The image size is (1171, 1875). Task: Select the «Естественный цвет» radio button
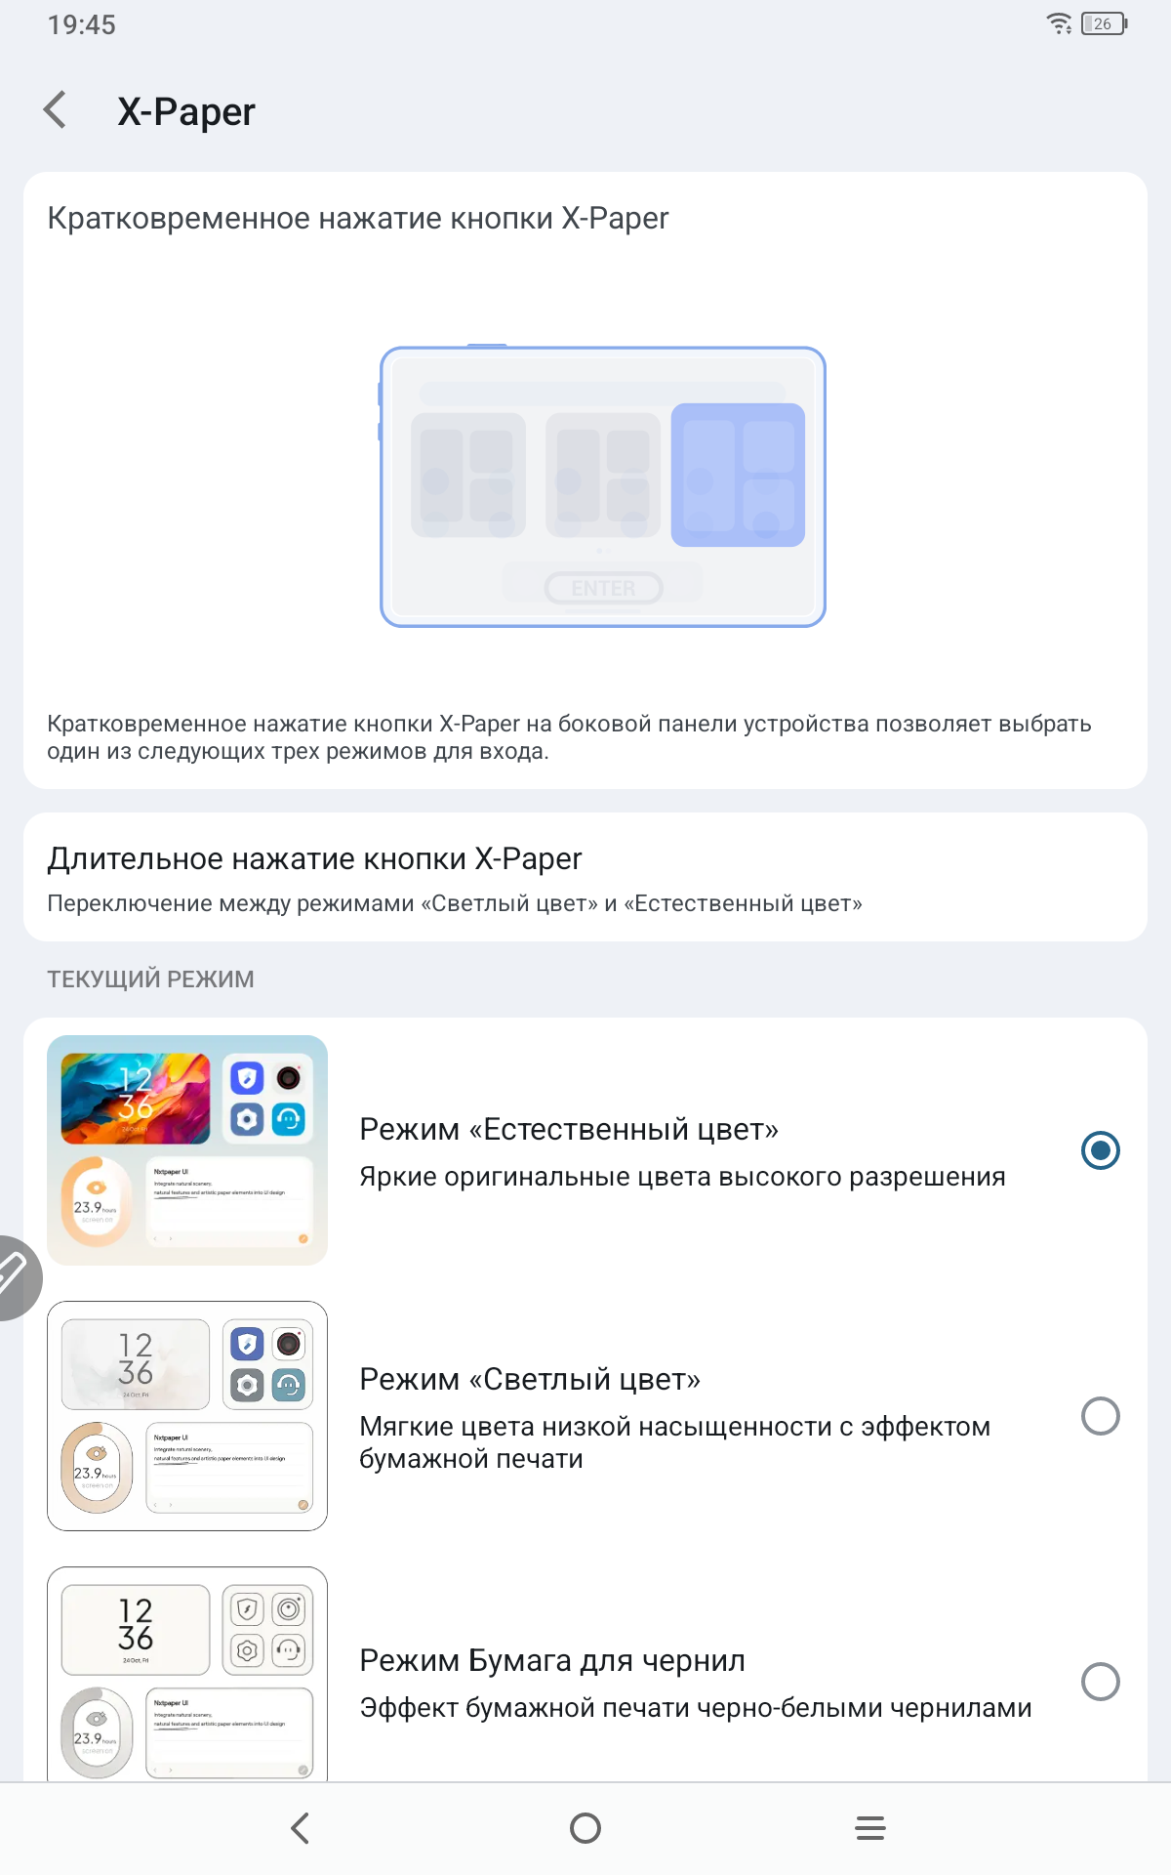1100,1150
